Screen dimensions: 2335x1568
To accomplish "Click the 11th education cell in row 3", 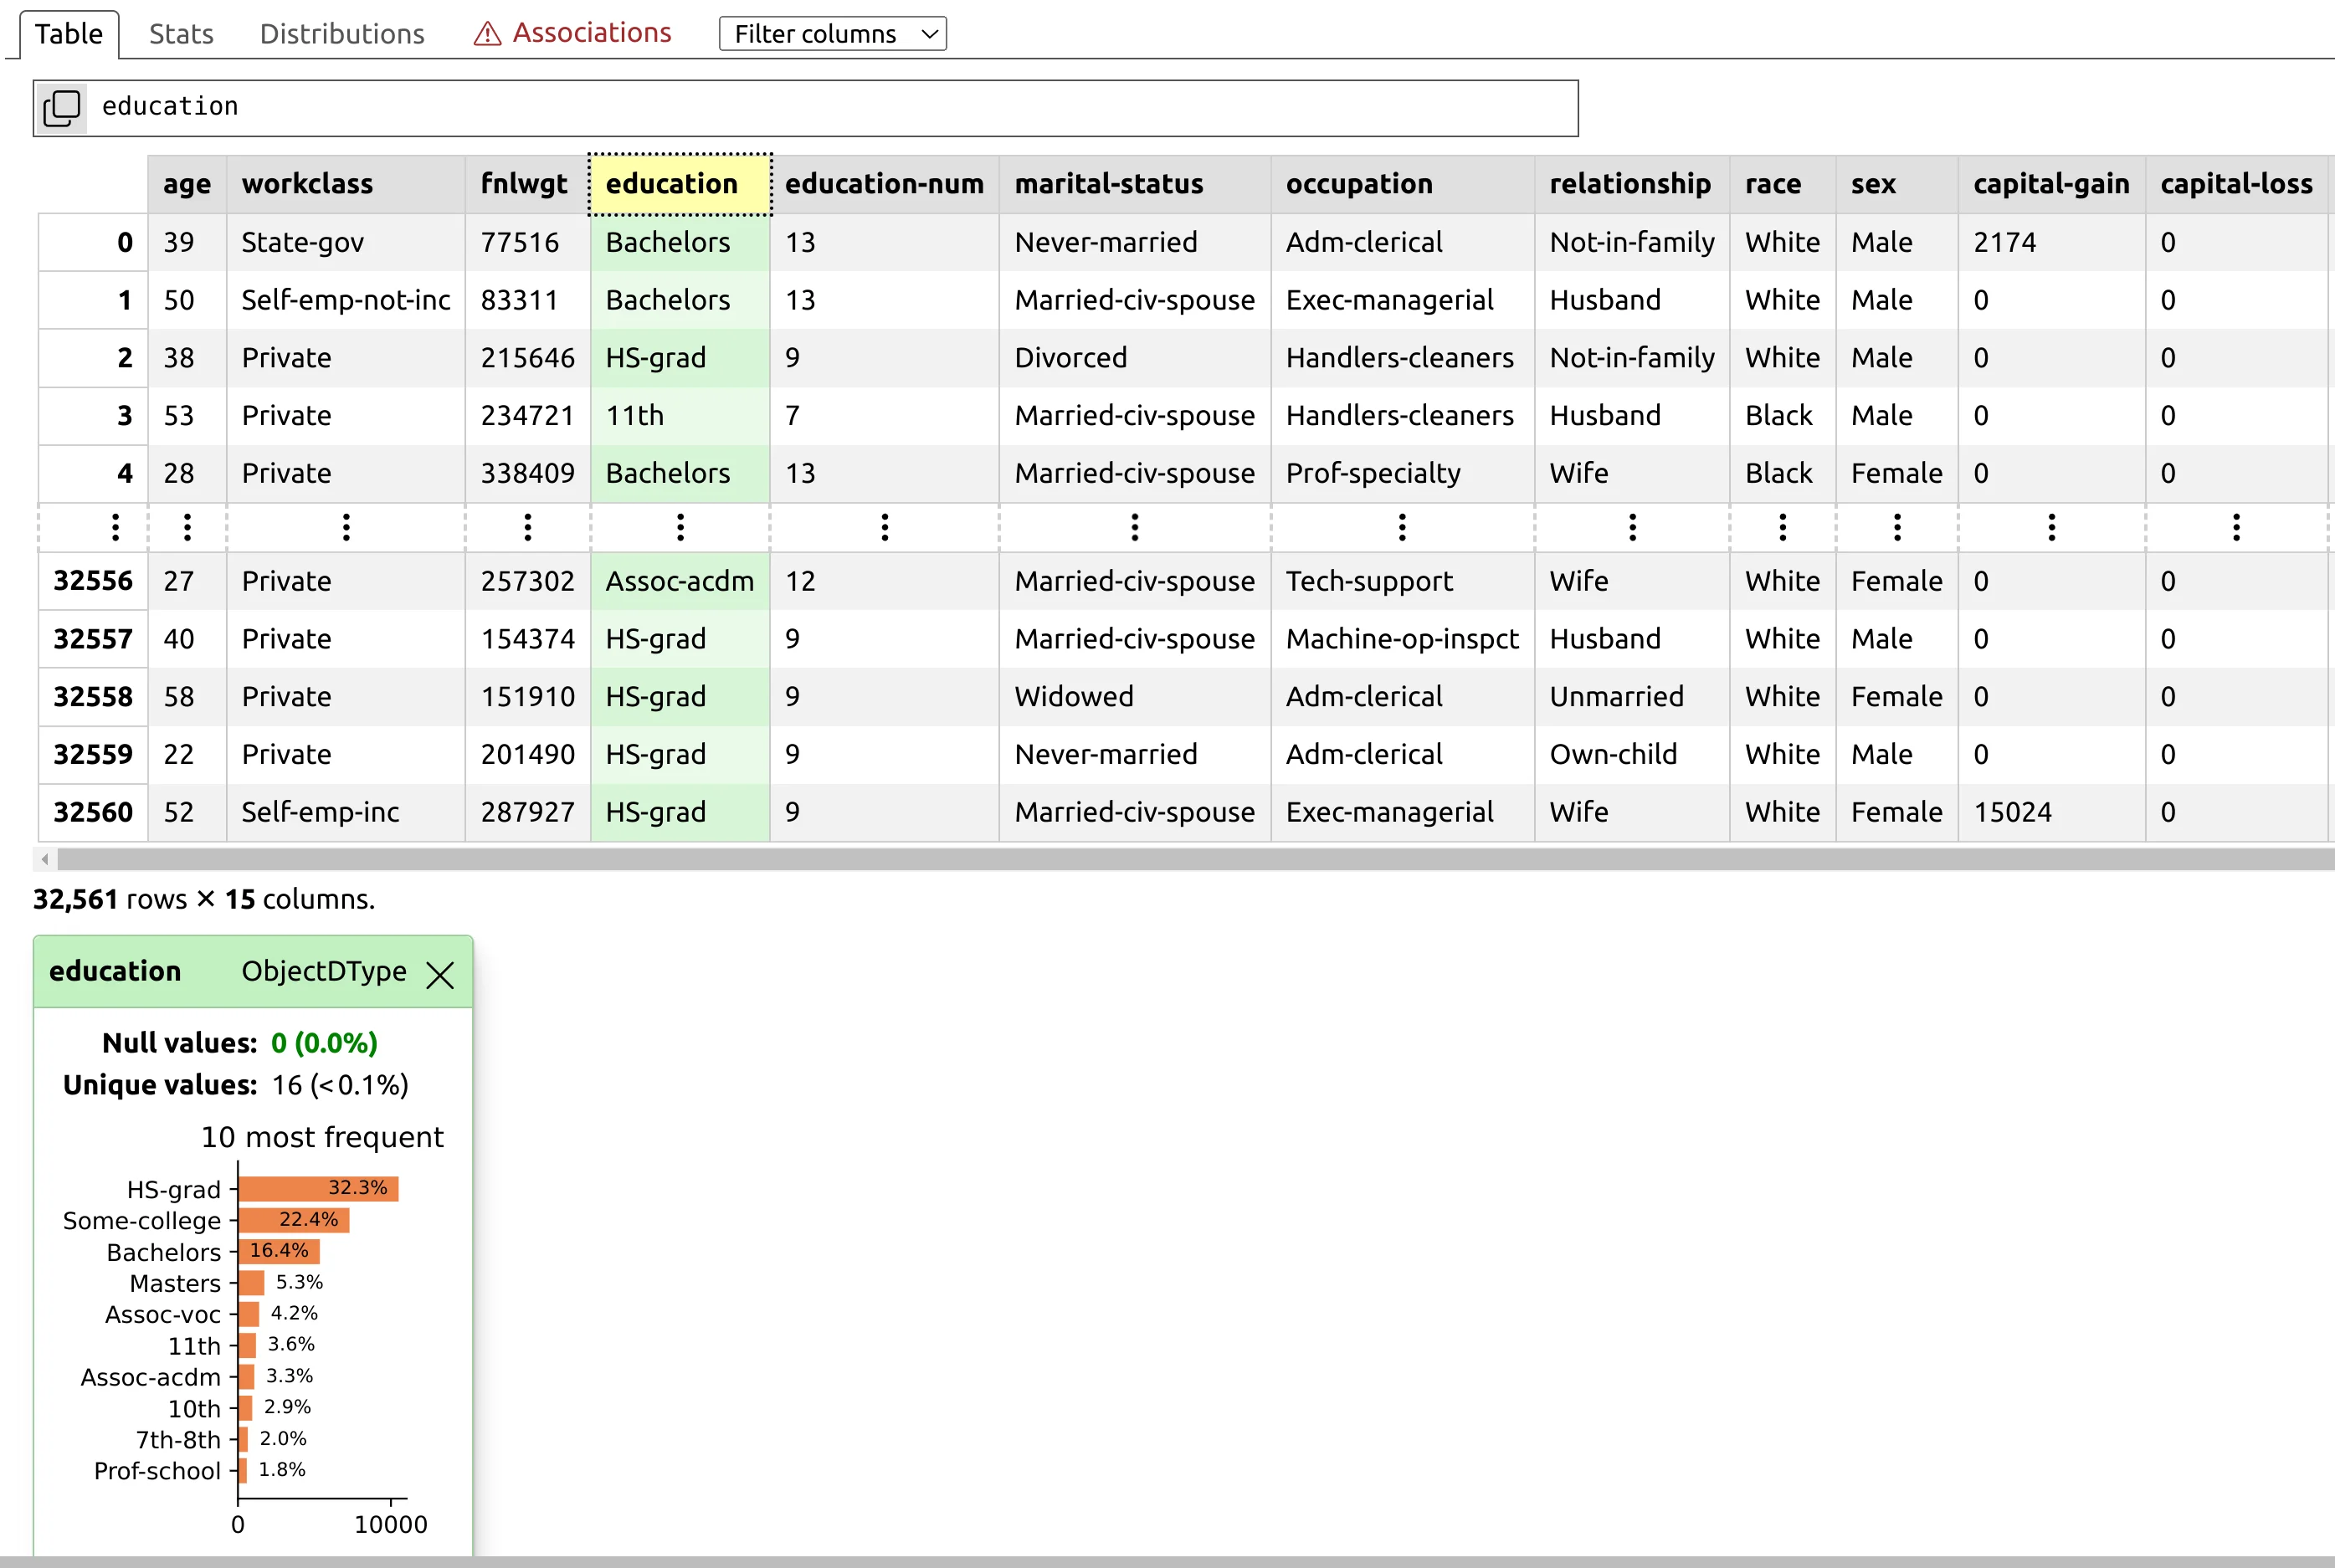I will 680,416.
